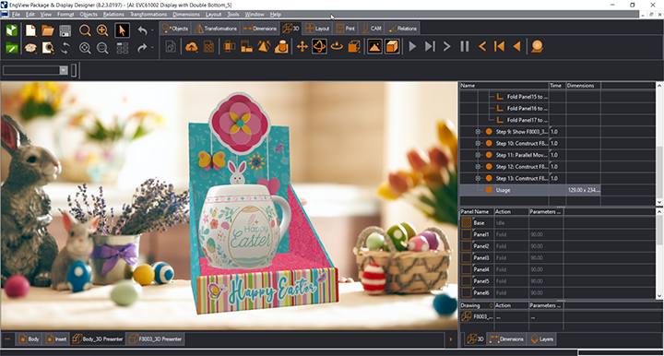
Task: Open undo history dropdown arrow
Action: [x=152, y=30]
